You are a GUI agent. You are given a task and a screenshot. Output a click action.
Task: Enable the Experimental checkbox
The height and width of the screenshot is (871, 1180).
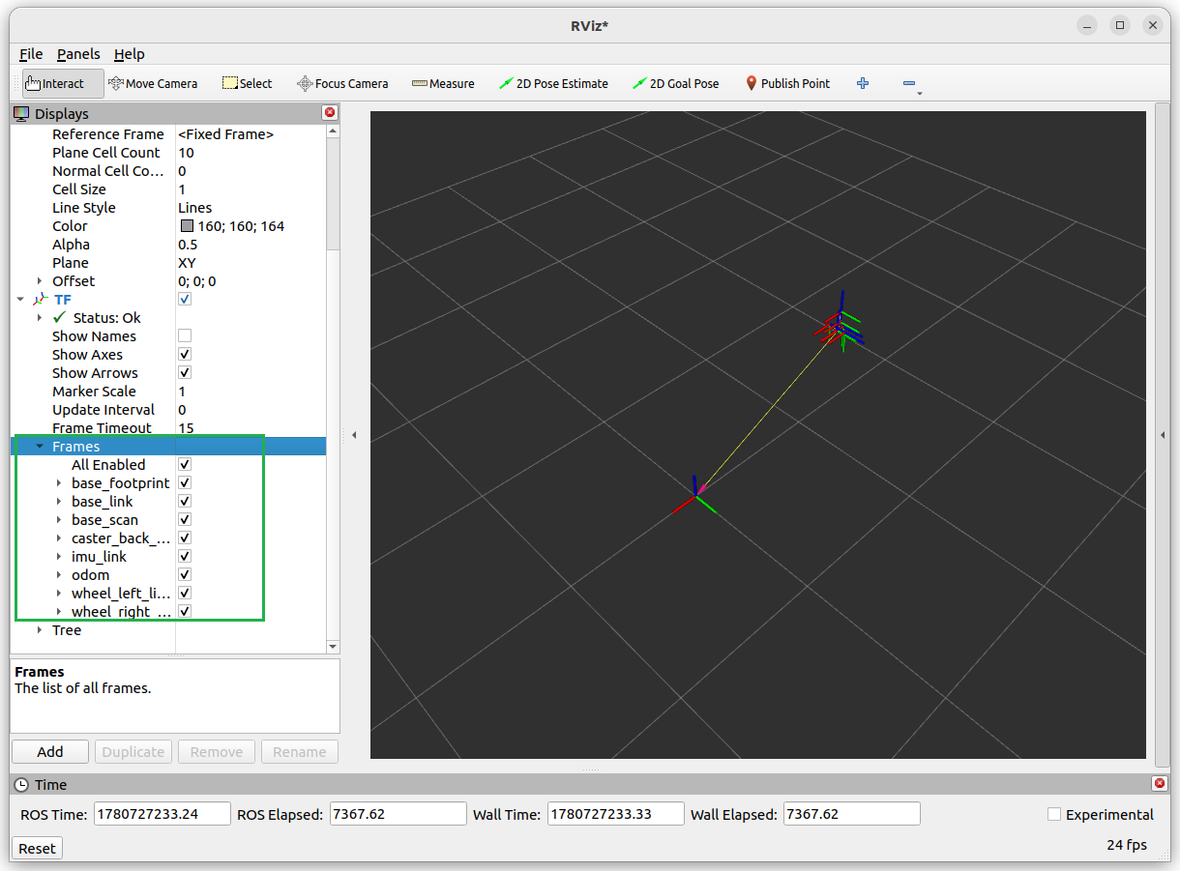1055,815
